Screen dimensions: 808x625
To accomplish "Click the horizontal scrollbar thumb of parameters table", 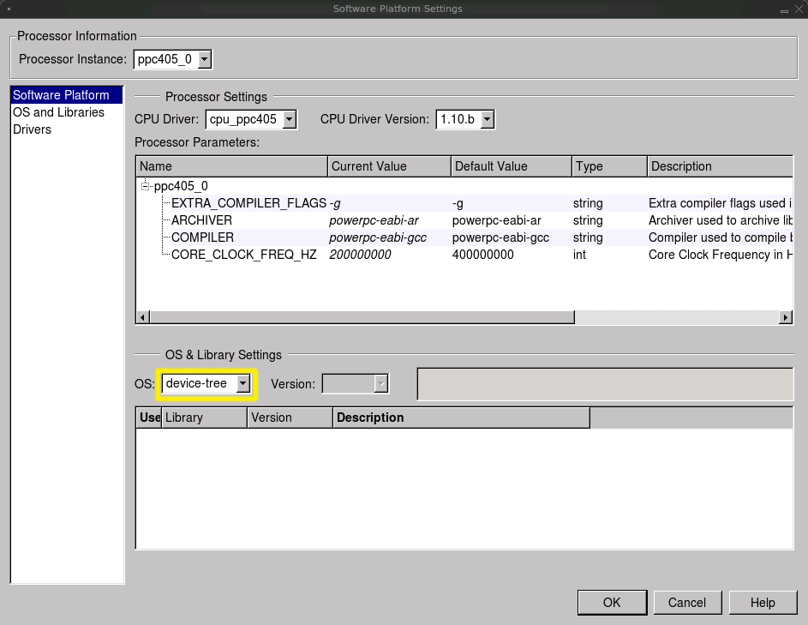I will click(362, 317).
